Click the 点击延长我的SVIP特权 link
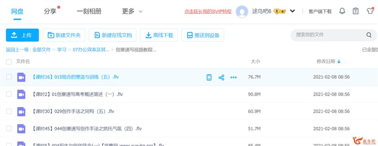The image size is (378, 146). tap(208, 11)
